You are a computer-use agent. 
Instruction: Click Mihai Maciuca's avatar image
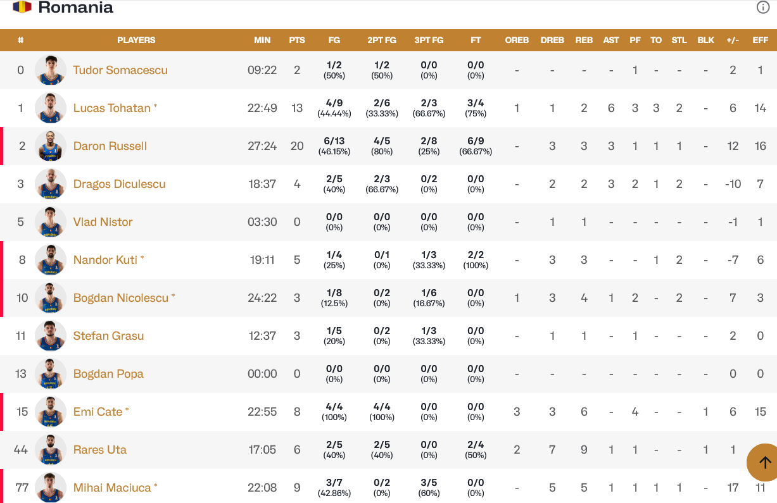click(51, 488)
